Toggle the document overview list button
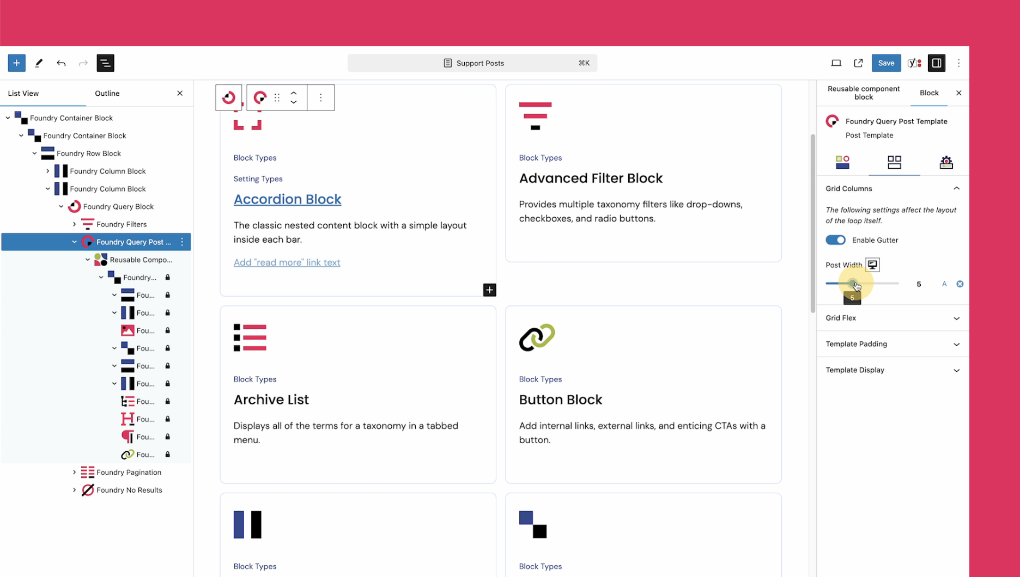Screen dimensions: 1020x577 [105, 63]
